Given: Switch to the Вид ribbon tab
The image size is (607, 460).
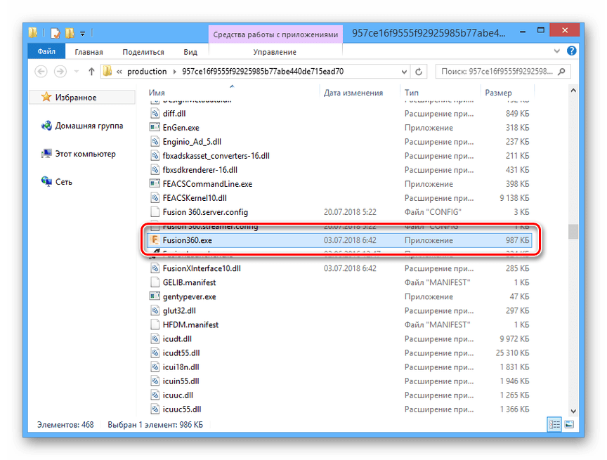Looking at the screenshot, I should point(190,52).
